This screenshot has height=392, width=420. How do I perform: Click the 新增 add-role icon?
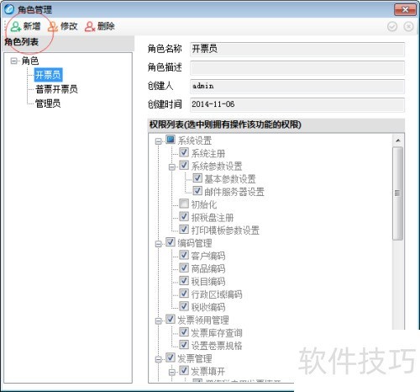point(16,27)
